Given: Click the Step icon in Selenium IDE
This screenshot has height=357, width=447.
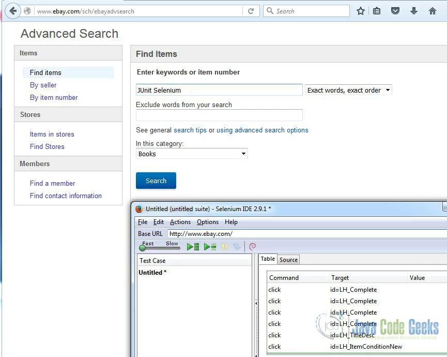Looking at the screenshot, I should point(237,247).
